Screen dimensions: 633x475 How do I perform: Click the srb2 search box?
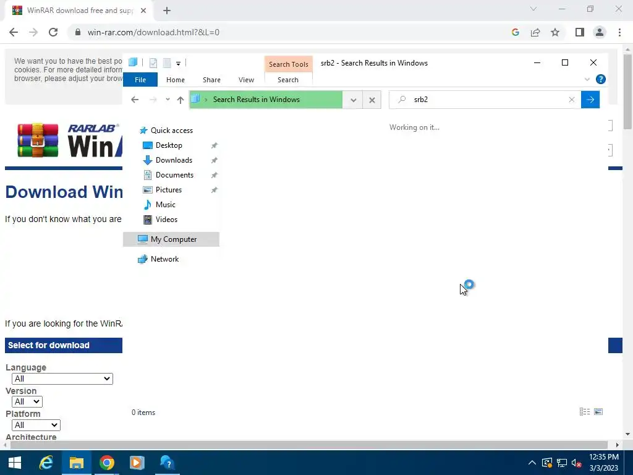point(485,100)
